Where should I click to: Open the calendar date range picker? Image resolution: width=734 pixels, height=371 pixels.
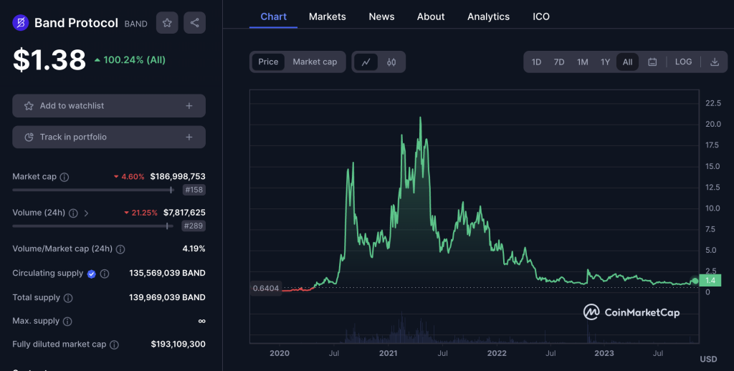click(x=652, y=62)
